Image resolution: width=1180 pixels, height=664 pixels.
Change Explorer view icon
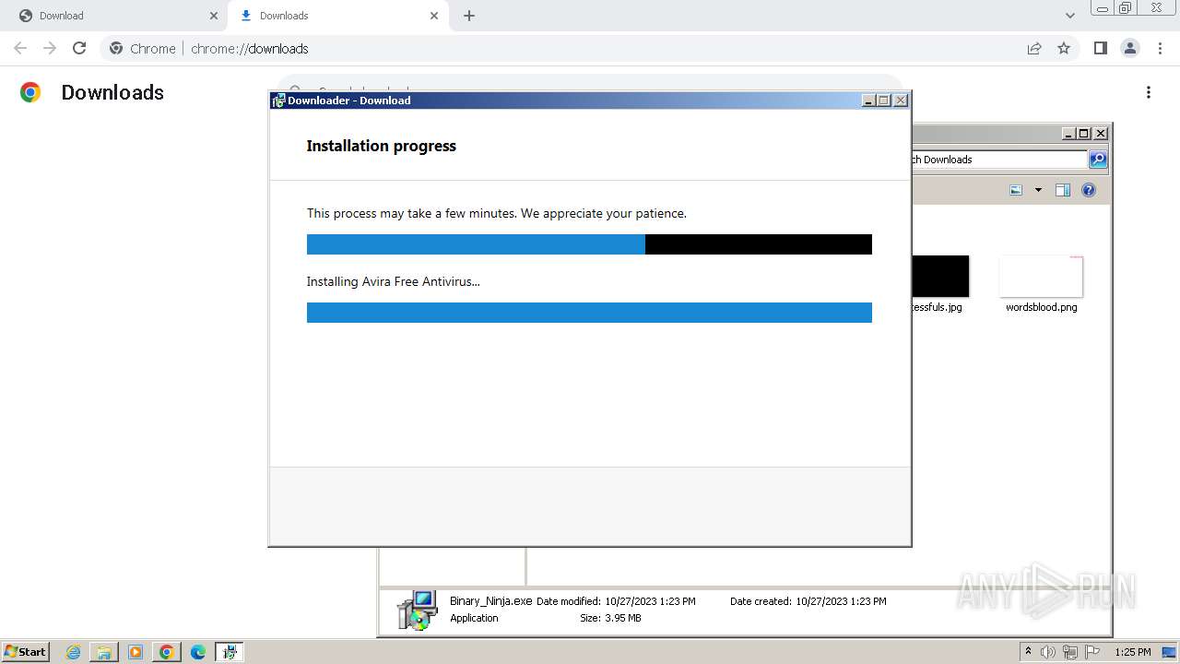click(1016, 190)
